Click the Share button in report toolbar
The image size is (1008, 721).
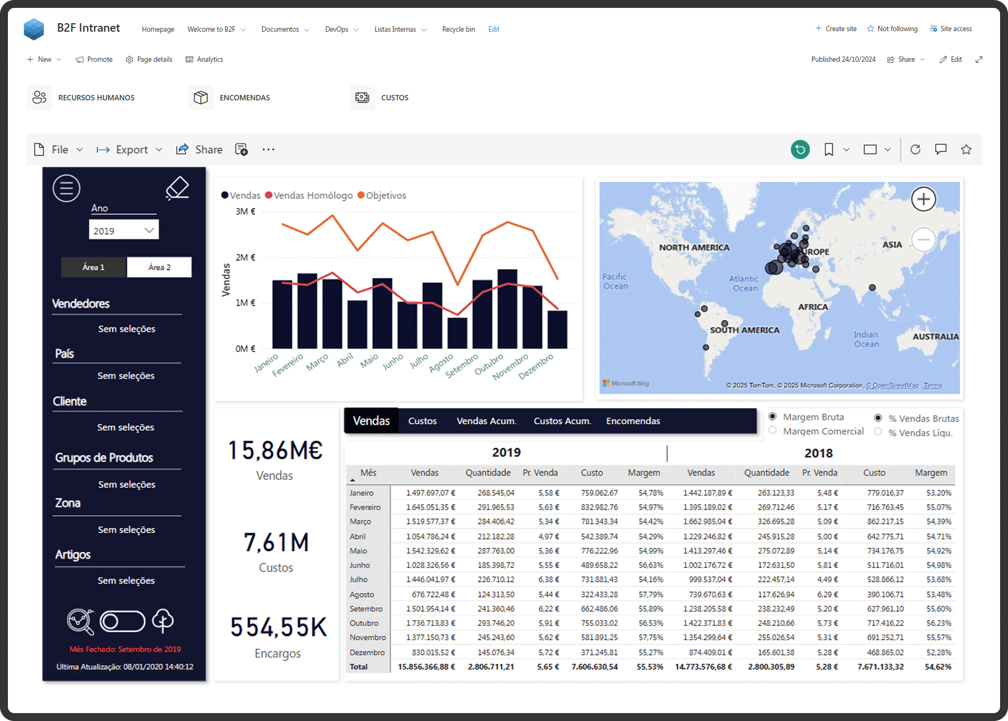click(x=199, y=149)
